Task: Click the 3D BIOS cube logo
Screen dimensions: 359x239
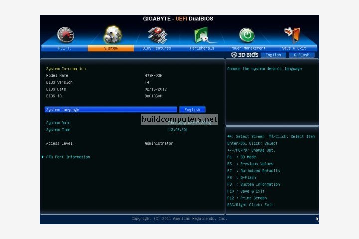Action: tap(234, 55)
